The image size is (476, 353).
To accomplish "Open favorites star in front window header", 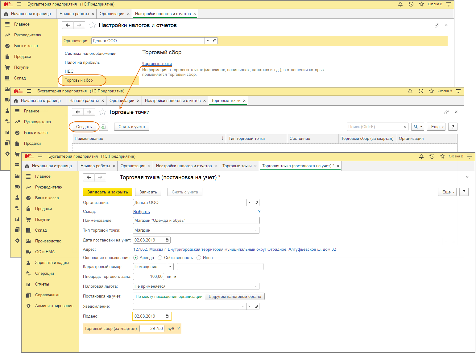I will (x=442, y=156).
